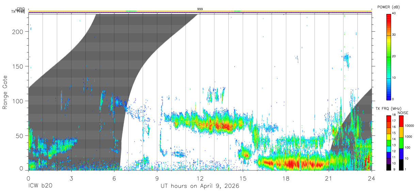
Task: Click the "40" label on power colorbar
Action: tap(394, 14)
